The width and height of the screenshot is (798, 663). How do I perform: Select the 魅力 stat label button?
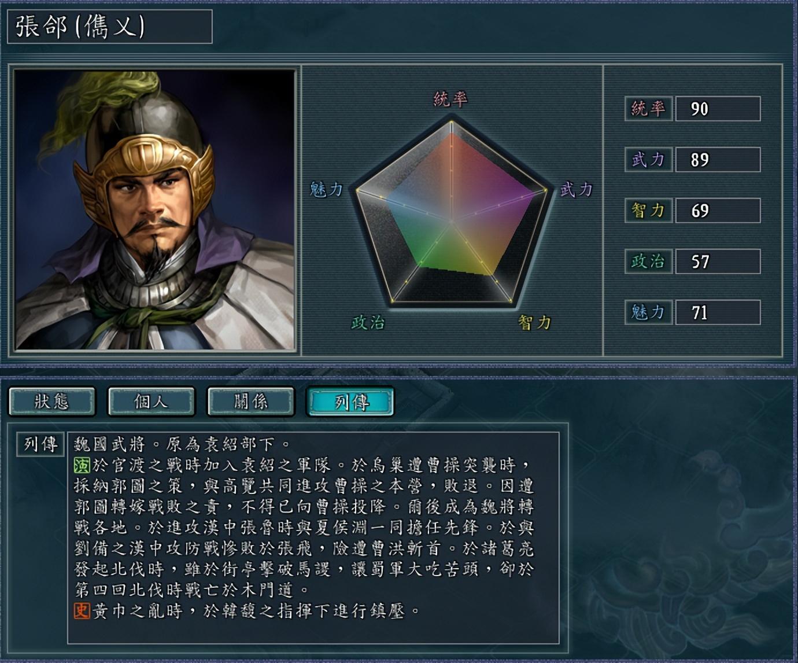coord(648,312)
